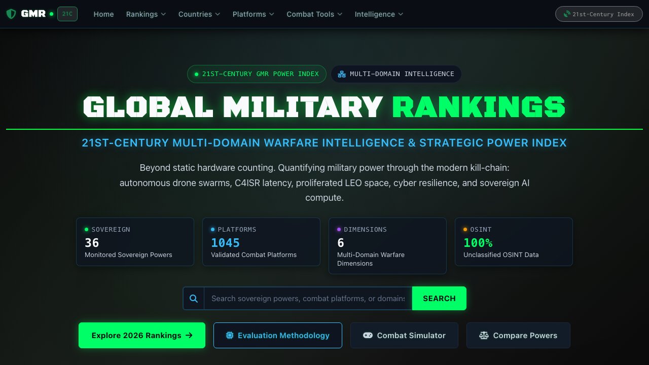Click the magnifier icon in the search bar
Screen dimensions: 649x365
click(194, 298)
